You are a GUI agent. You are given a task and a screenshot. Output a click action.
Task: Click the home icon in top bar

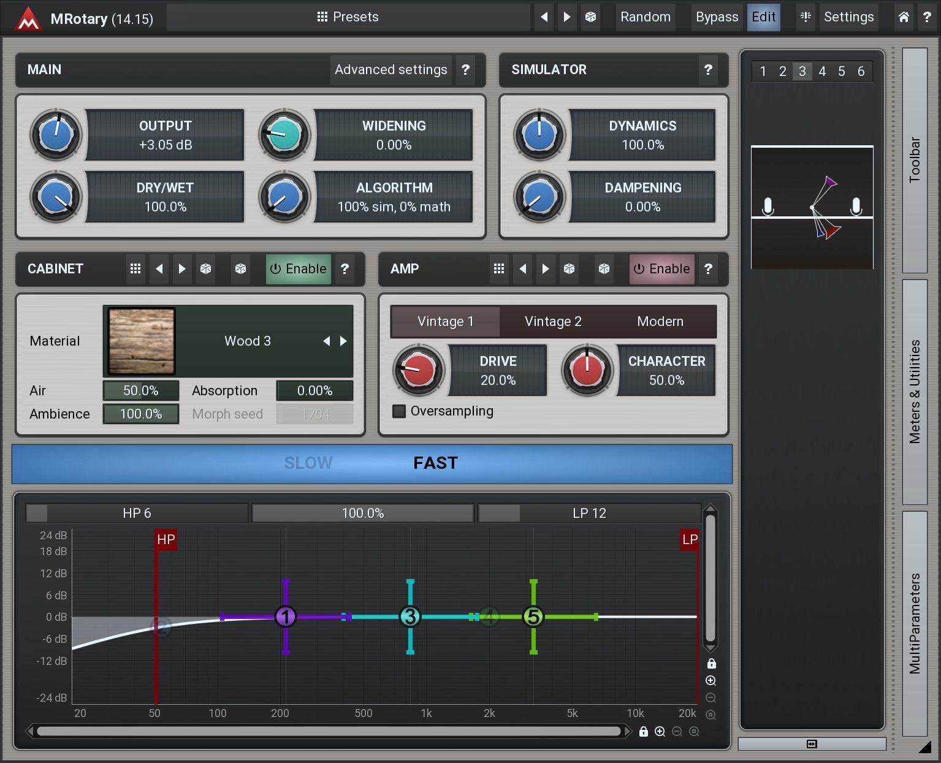coord(904,17)
